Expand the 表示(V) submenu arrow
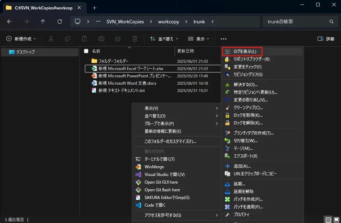341x223 pixels. [x=217, y=108]
